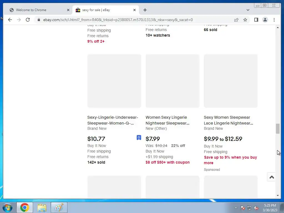
Task: Click '10+ watchers' text
Action: tap(158, 35)
